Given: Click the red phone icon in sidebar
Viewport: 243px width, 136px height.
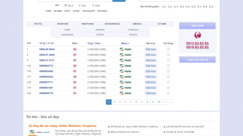Looking at the screenshot, I should pyautogui.click(x=198, y=35).
